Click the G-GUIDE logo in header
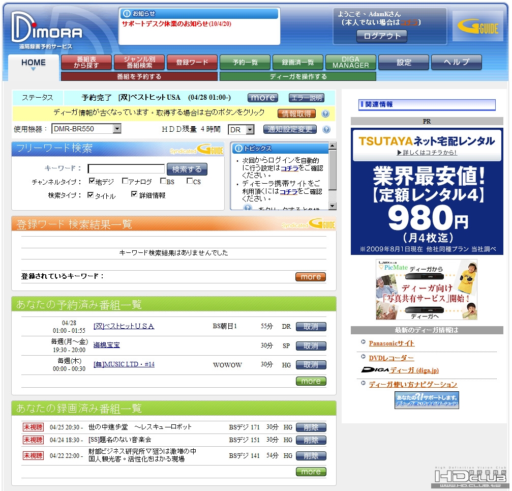This screenshot has height=491, width=512. click(x=478, y=26)
